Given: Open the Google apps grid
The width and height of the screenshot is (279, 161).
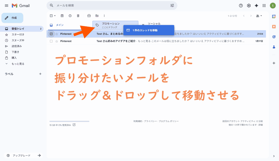Looking at the screenshot, I should point(264,5).
